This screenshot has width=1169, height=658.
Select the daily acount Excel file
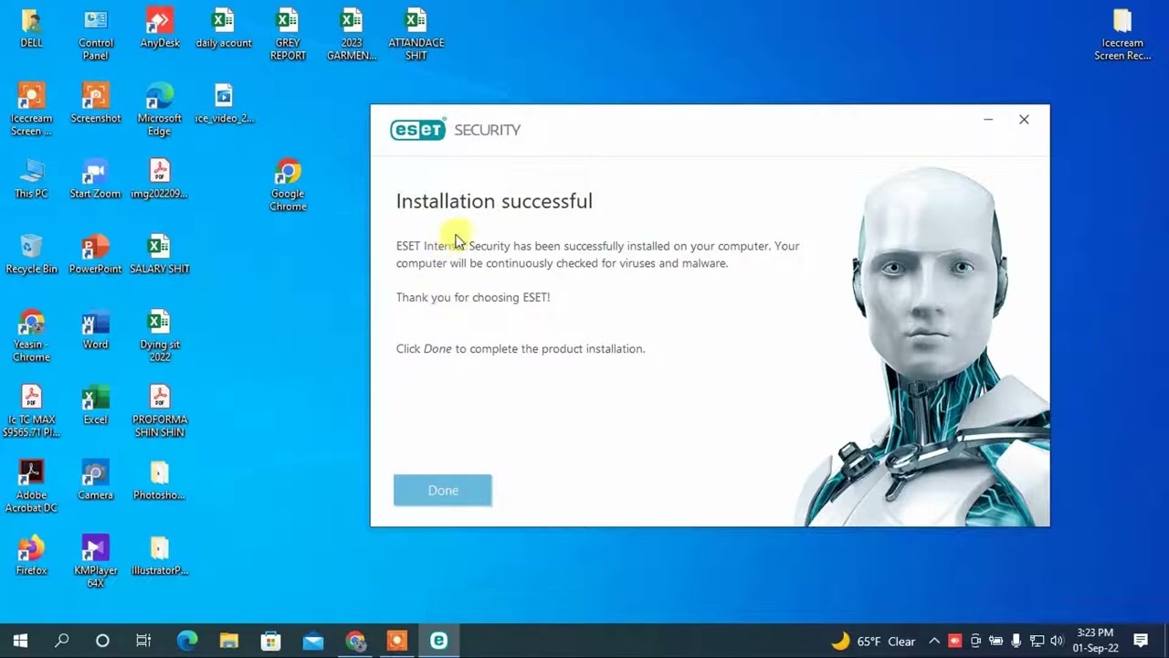pyautogui.click(x=224, y=28)
